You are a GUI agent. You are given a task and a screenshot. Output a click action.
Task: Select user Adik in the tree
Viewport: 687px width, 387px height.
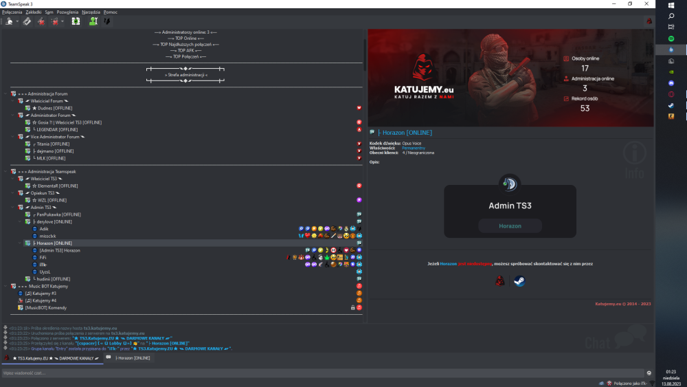click(44, 229)
